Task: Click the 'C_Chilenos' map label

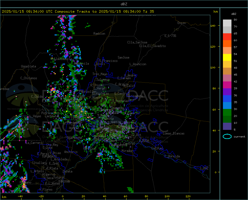Action: [29, 78]
